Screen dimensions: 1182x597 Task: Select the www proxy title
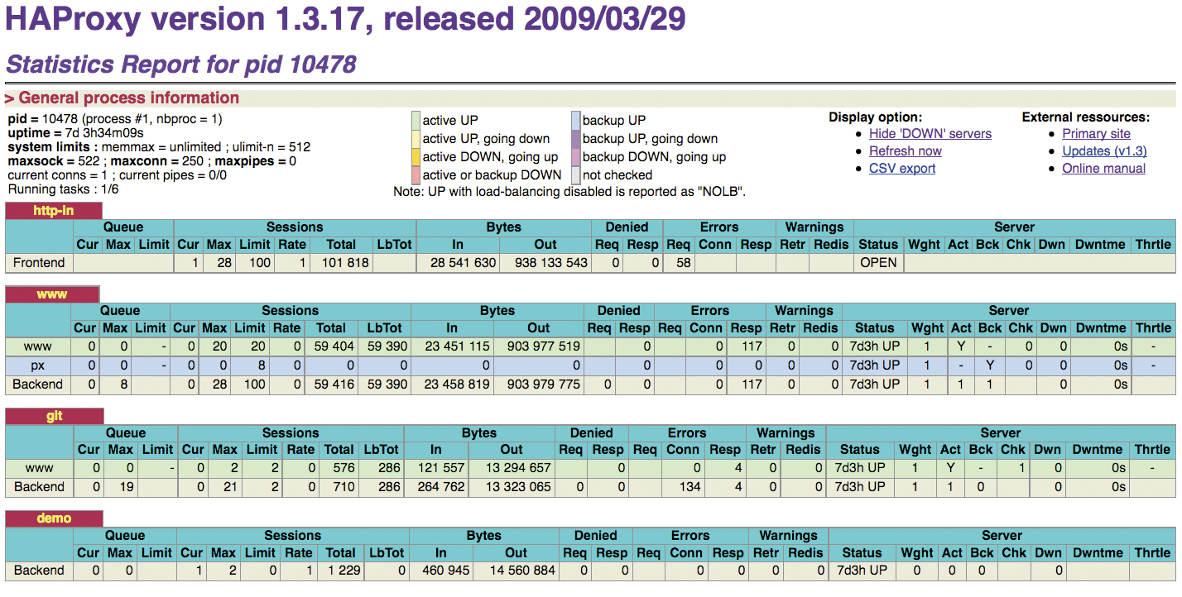pyautogui.click(x=52, y=294)
